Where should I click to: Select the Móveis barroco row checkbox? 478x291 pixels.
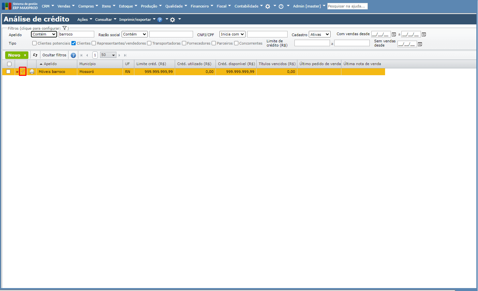coord(8,72)
